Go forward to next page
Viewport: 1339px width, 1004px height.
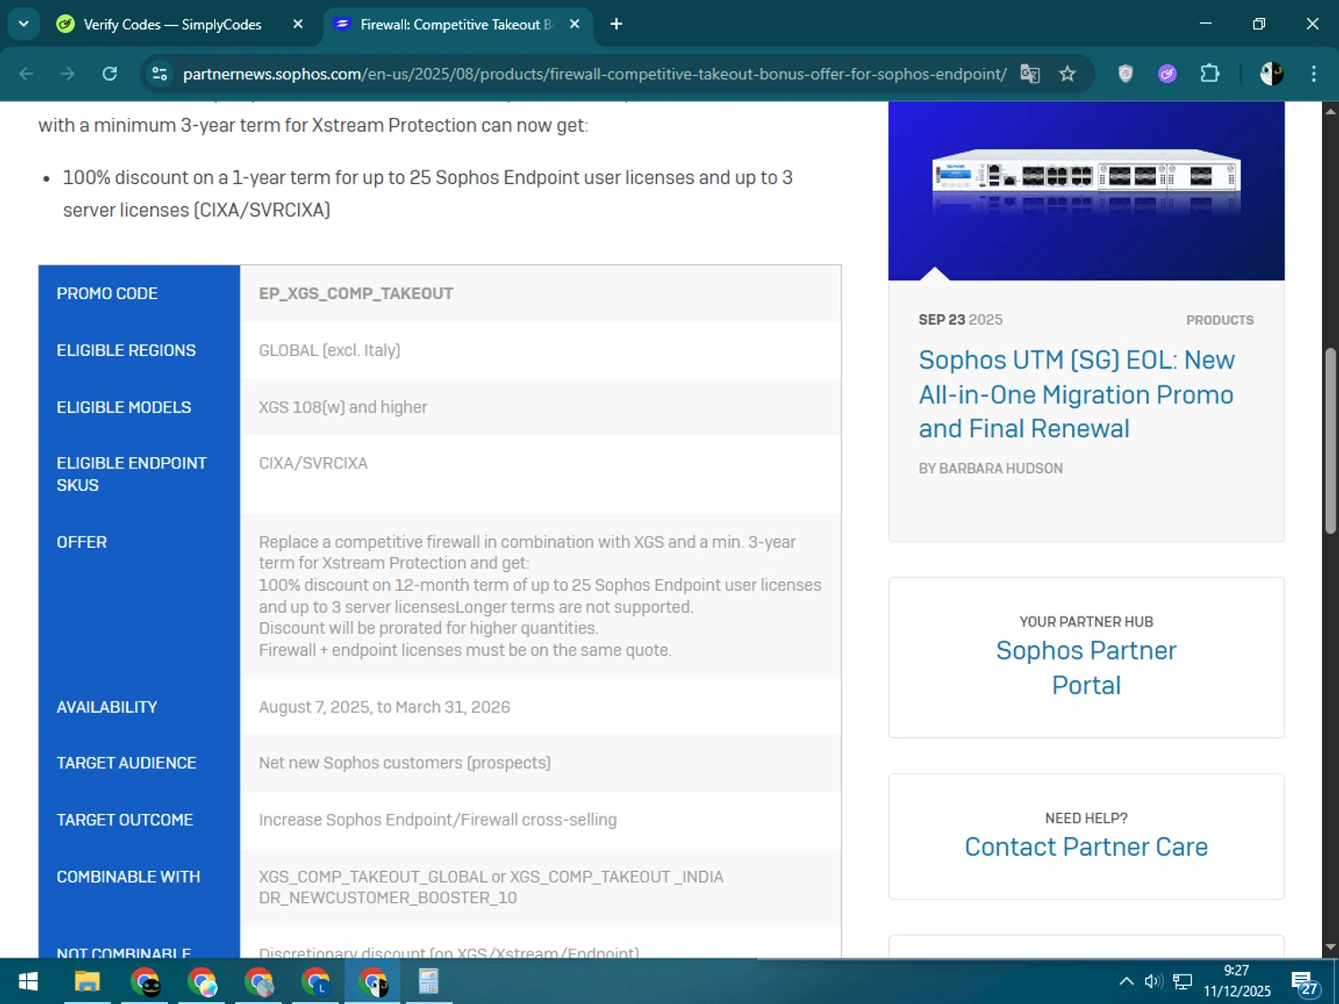(68, 74)
